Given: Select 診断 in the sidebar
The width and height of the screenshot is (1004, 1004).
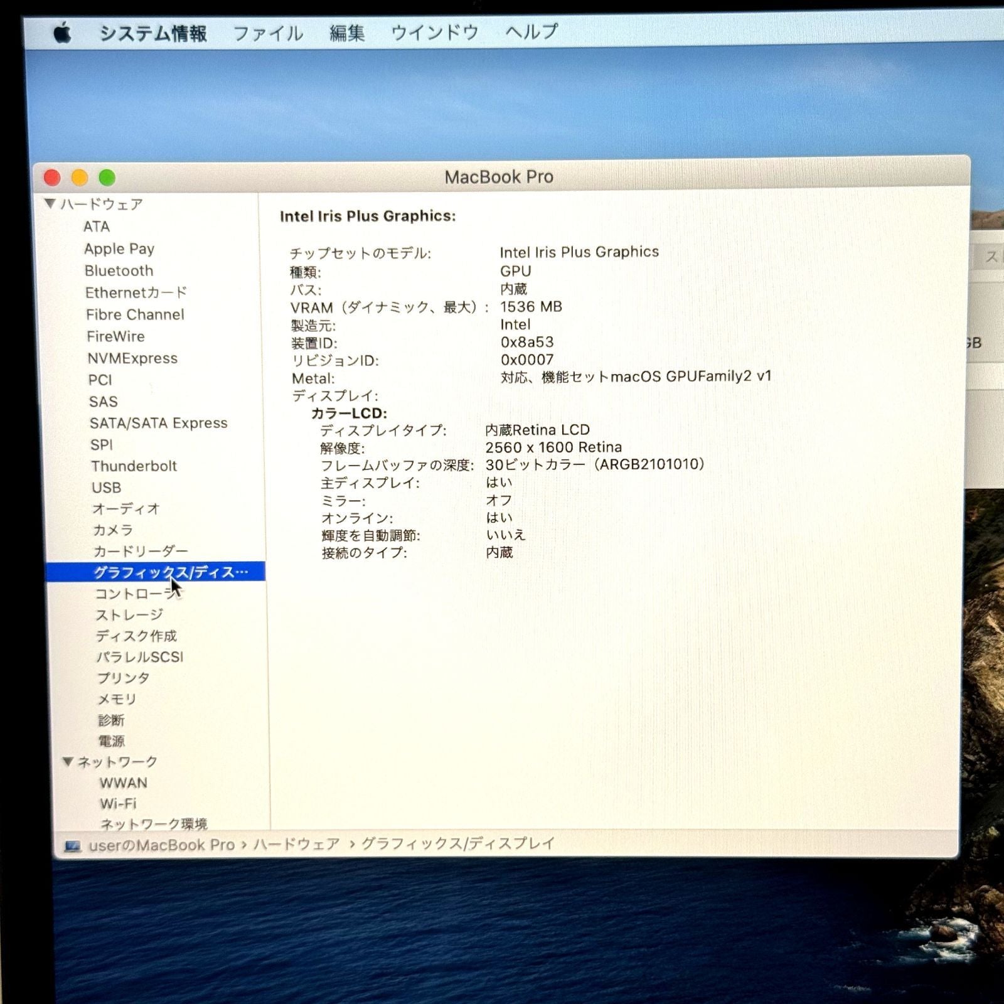Looking at the screenshot, I should (x=111, y=720).
